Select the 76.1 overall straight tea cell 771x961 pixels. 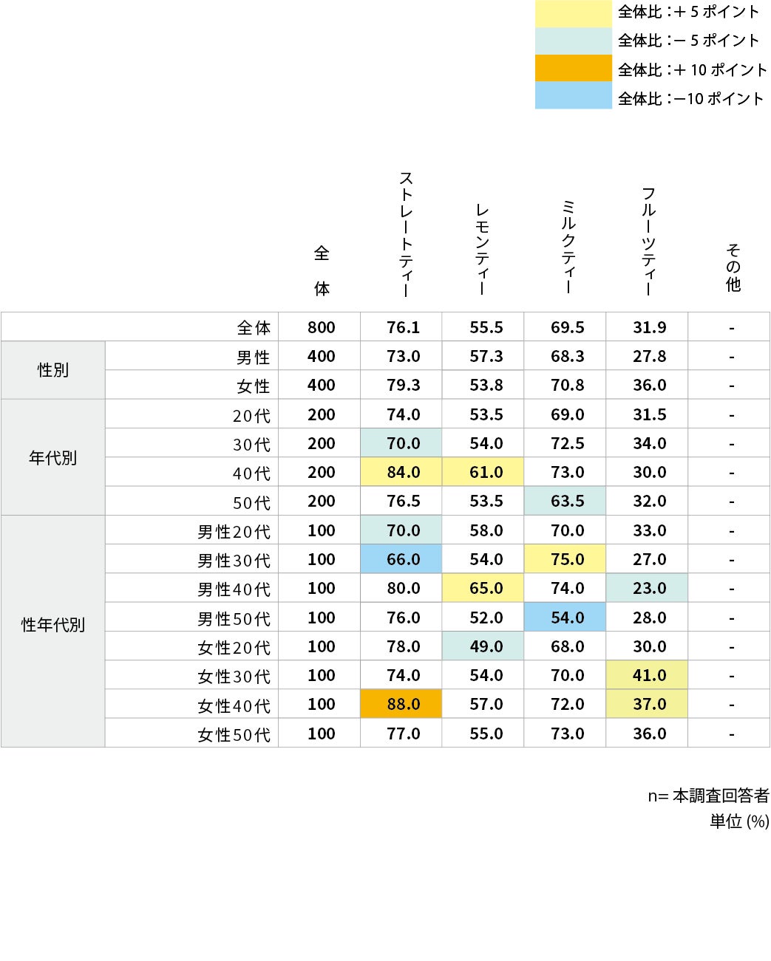point(401,326)
